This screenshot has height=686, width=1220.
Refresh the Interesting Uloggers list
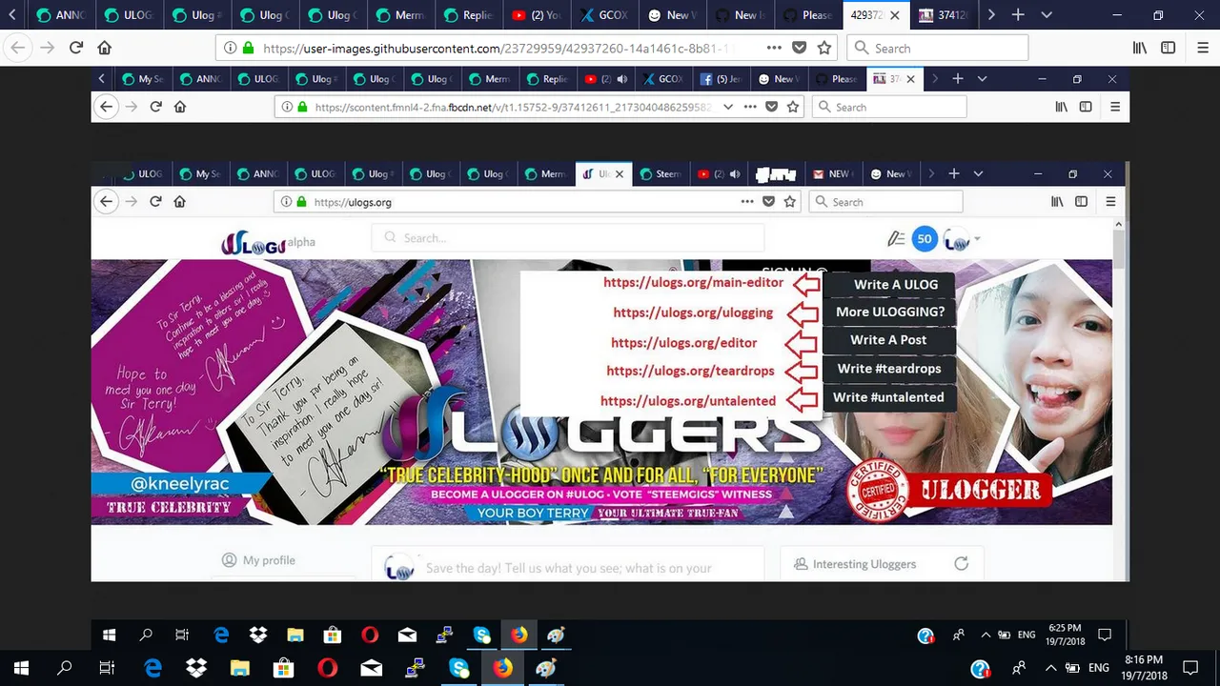961,564
